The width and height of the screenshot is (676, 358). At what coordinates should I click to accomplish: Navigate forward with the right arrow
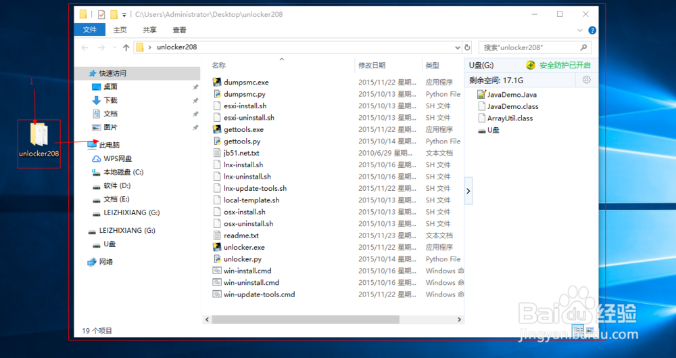point(101,47)
